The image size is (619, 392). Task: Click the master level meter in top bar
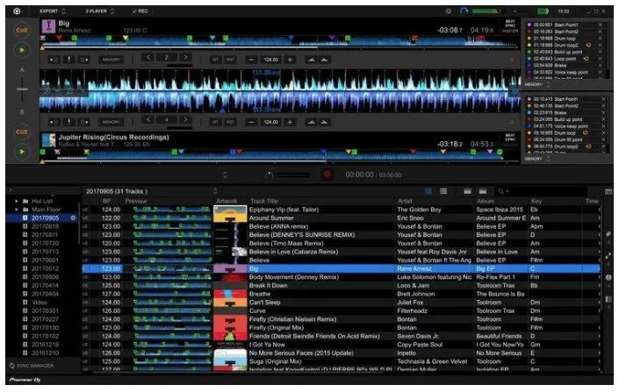point(486,11)
